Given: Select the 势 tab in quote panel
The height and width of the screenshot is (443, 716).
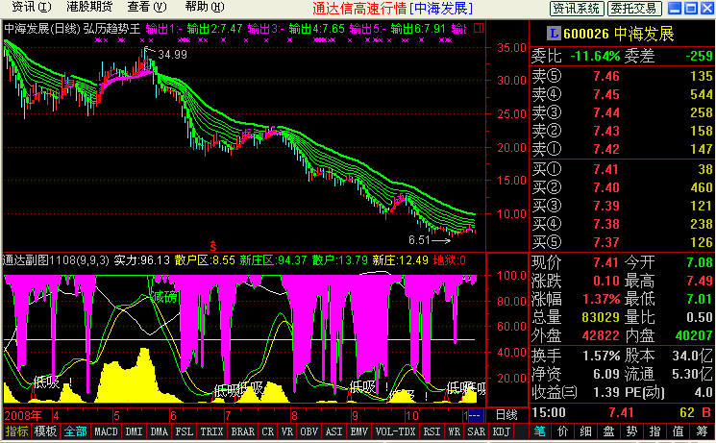Looking at the screenshot, I should pyautogui.click(x=632, y=431).
